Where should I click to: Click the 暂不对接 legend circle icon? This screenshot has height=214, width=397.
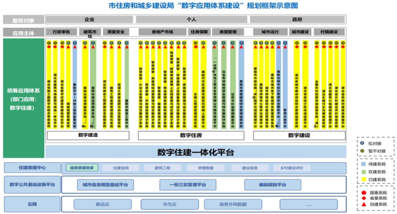point(362,151)
